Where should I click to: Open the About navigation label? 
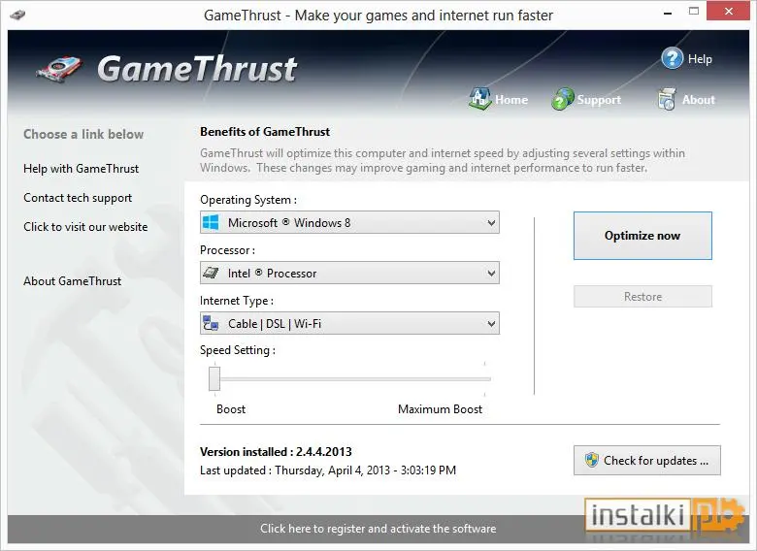click(x=698, y=99)
